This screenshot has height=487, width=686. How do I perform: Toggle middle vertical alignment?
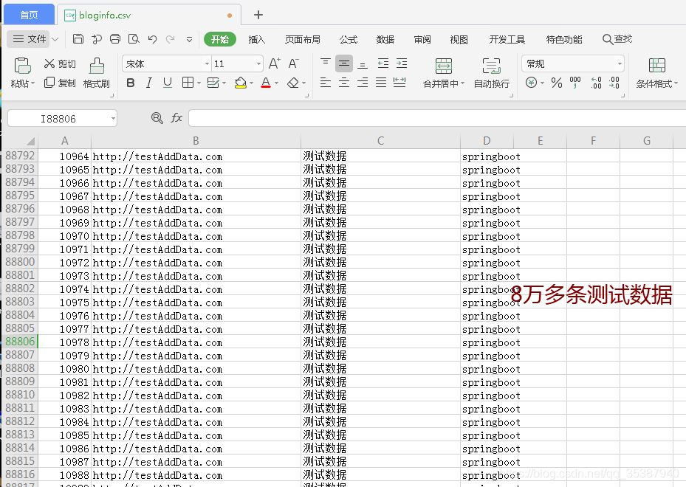[344, 63]
